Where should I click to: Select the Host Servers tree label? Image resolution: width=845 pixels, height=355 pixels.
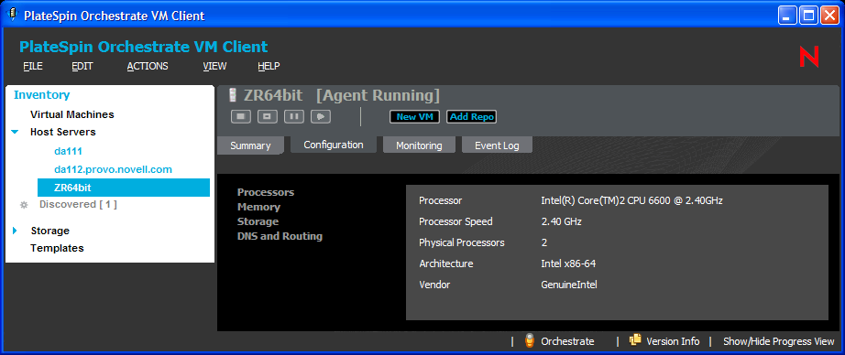coord(63,132)
